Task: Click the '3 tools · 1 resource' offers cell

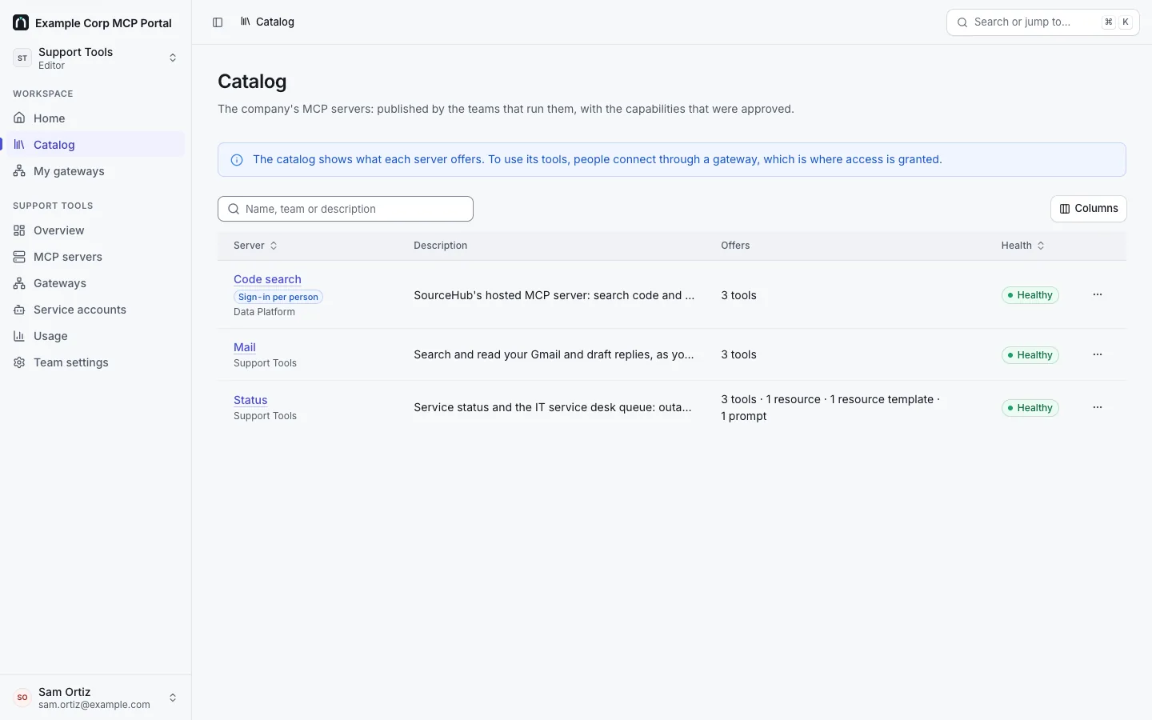Action: tap(830, 408)
